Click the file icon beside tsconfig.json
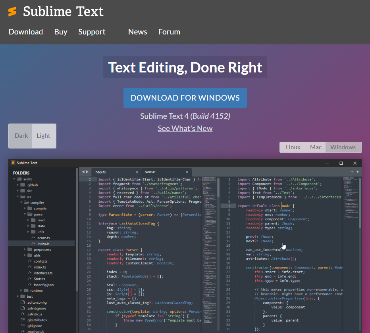370x333 pixels. coord(30,285)
